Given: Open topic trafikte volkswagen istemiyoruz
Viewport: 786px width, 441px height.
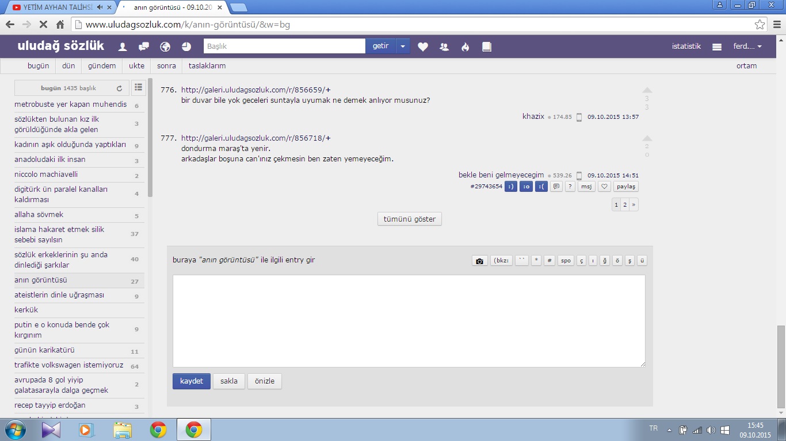Looking at the screenshot, I should click(69, 365).
